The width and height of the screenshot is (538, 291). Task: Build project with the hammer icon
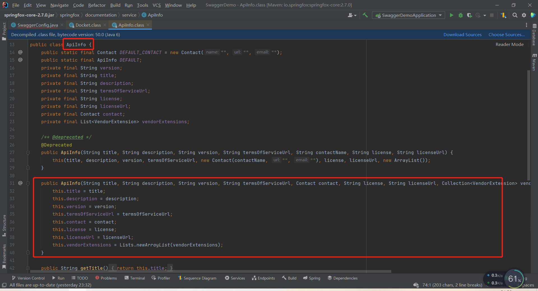coord(365,15)
